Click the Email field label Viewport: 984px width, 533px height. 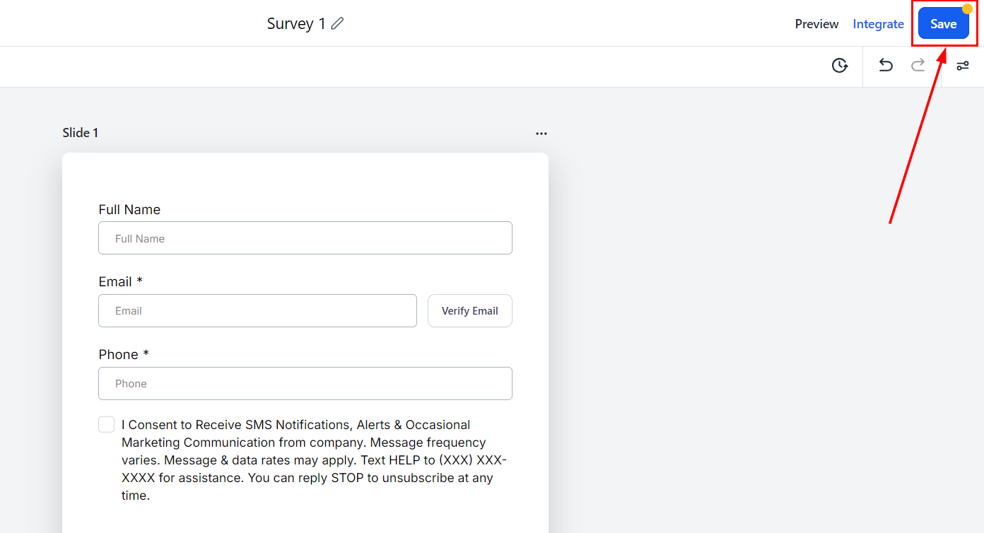[x=115, y=282]
